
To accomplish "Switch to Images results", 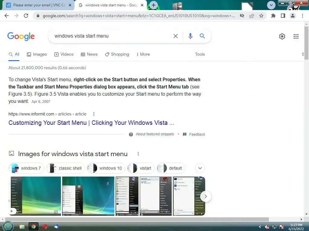I will 37,54.
